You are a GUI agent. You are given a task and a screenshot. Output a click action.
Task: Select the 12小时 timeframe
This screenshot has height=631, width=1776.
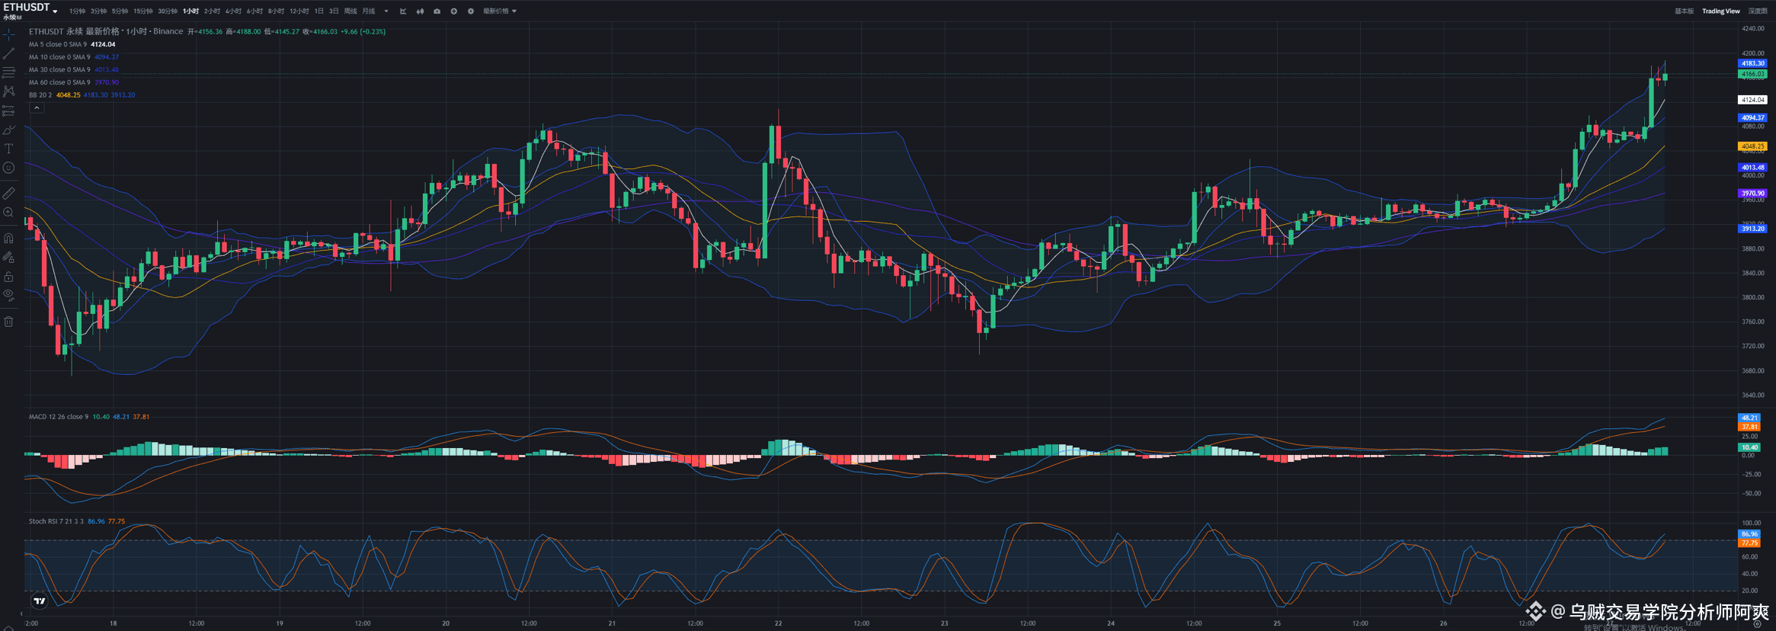pos(299,11)
